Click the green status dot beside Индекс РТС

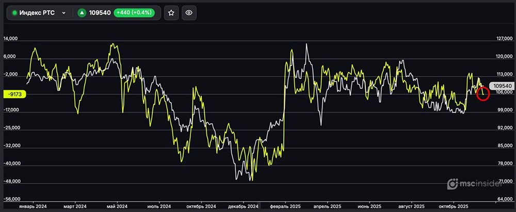(14, 13)
